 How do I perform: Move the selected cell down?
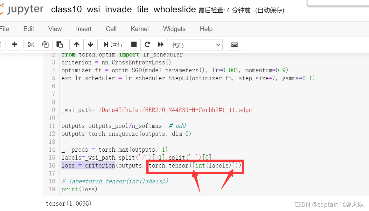pyautogui.click(x=91, y=44)
